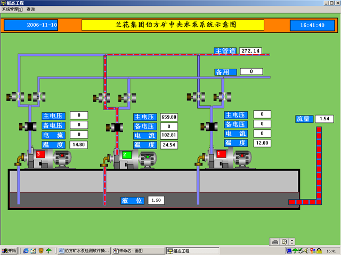Click pump 2 温度 label
This screenshot has height=255, width=341.
click(x=145, y=145)
